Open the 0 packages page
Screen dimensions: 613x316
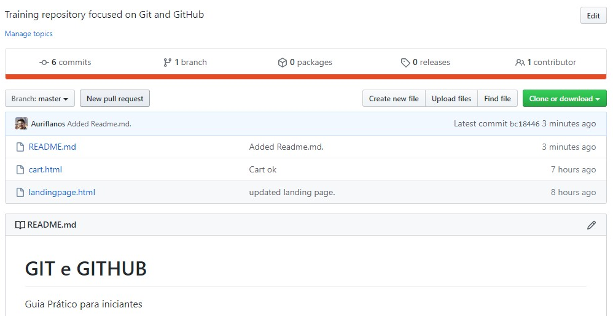coord(305,62)
